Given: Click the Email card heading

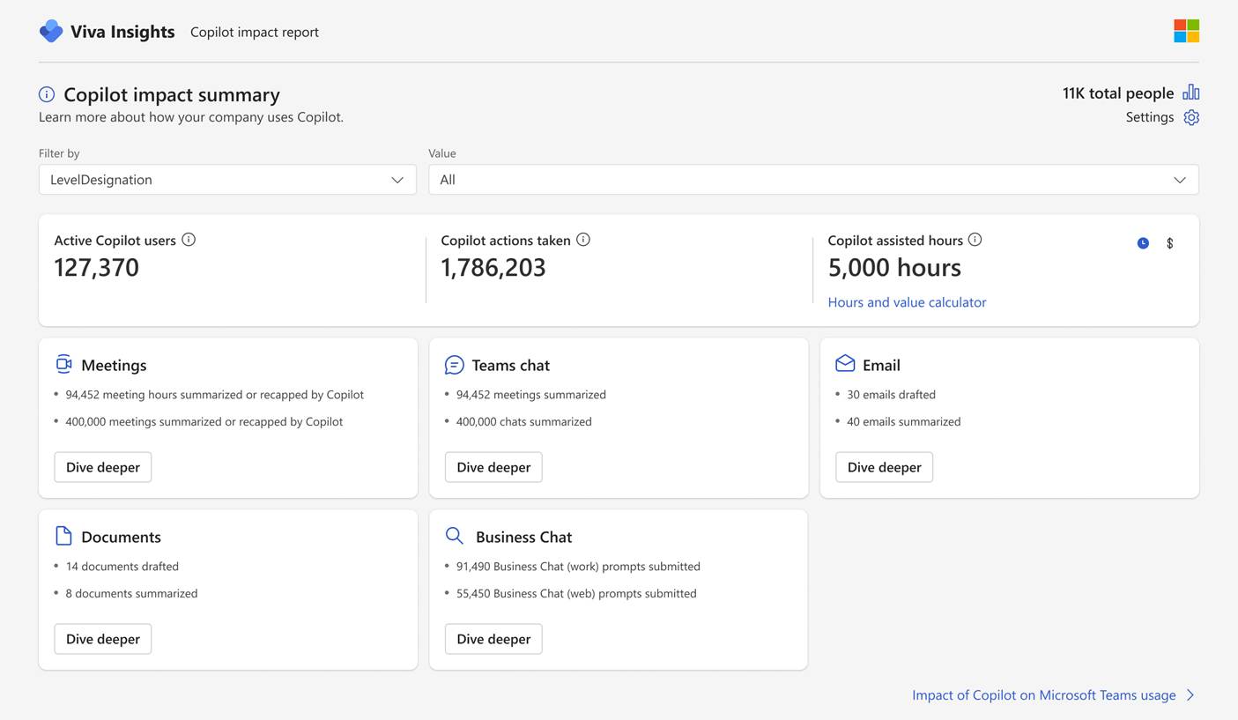Looking at the screenshot, I should (x=881, y=365).
